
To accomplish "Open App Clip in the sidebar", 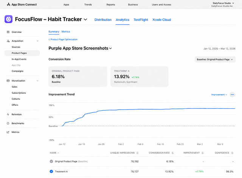I will pos(16,65).
